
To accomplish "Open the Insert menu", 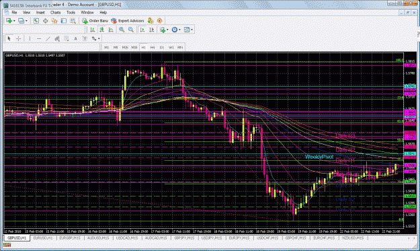I will click(x=40, y=12).
